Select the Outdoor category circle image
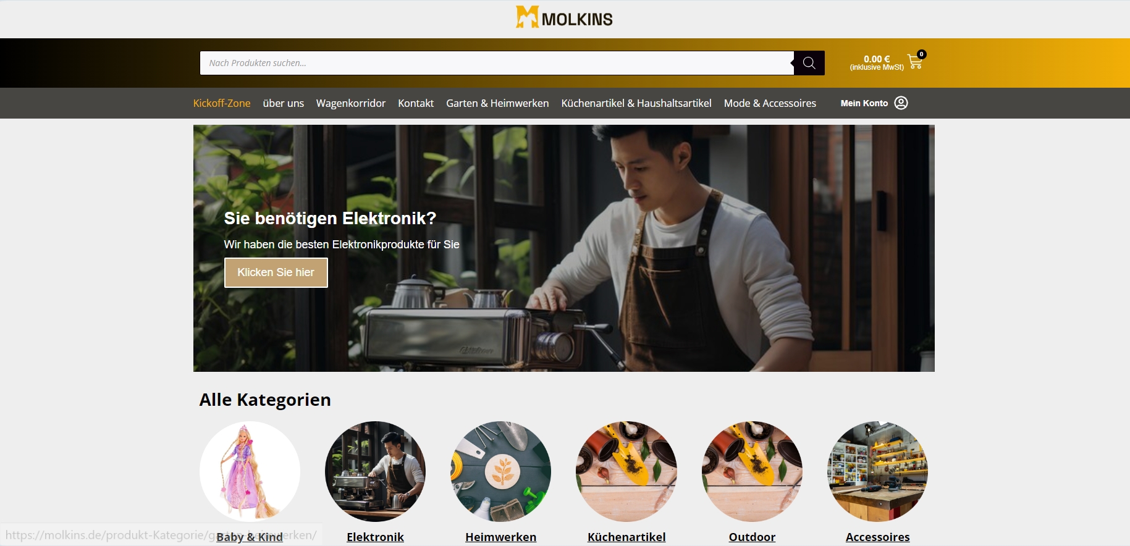Image resolution: width=1130 pixels, height=546 pixels. [x=752, y=471]
